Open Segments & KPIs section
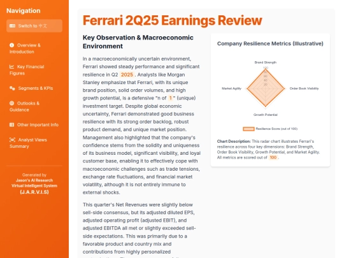 pos(34,88)
